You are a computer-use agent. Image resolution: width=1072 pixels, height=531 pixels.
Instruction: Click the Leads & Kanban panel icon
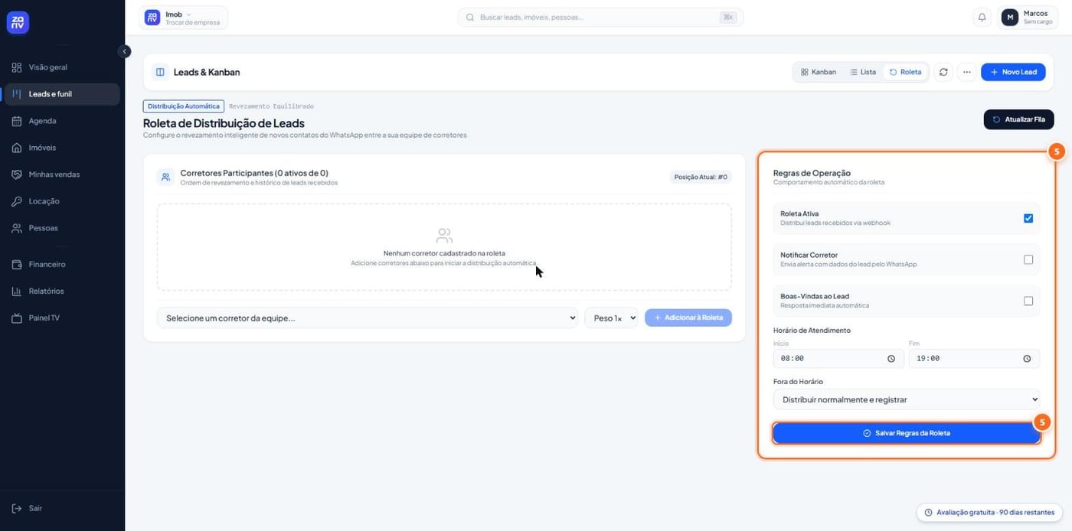click(x=160, y=72)
